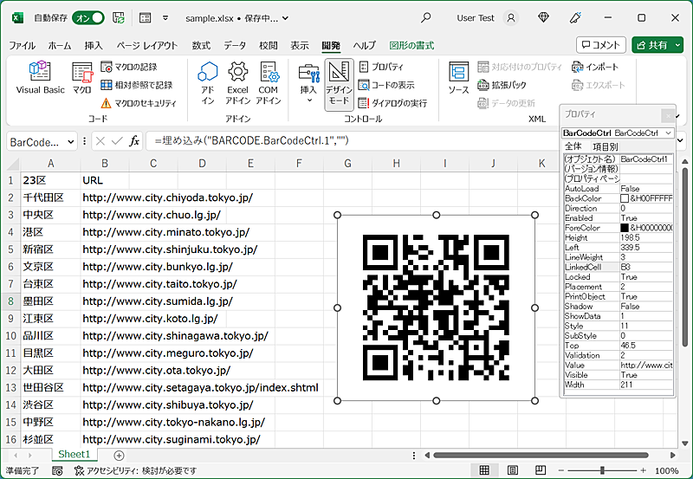Image resolution: width=693 pixels, height=479 pixels.
Task: Click the accessibility status (アクセシビリティ) indicator
Action: [x=135, y=470]
